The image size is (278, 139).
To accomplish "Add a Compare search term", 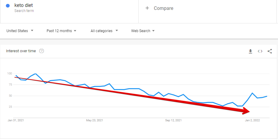I will click(x=163, y=8).
